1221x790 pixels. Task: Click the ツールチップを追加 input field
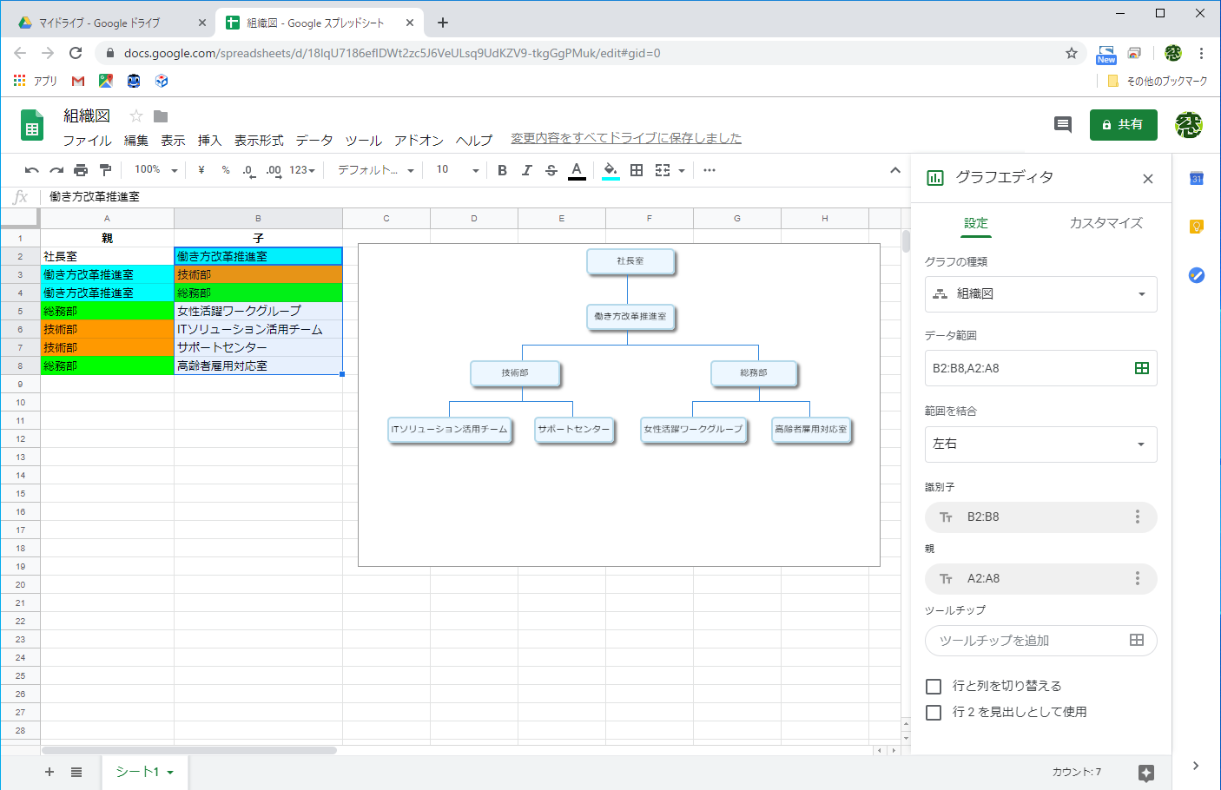point(1025,641)
